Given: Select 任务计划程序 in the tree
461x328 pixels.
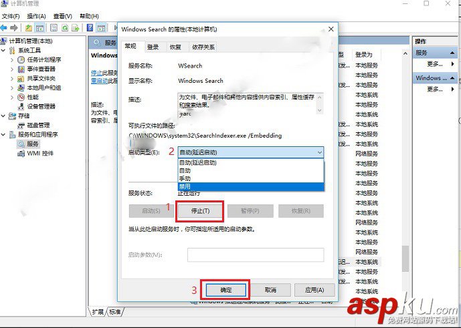Looking at the screenshot, I should tap(43, 59).
